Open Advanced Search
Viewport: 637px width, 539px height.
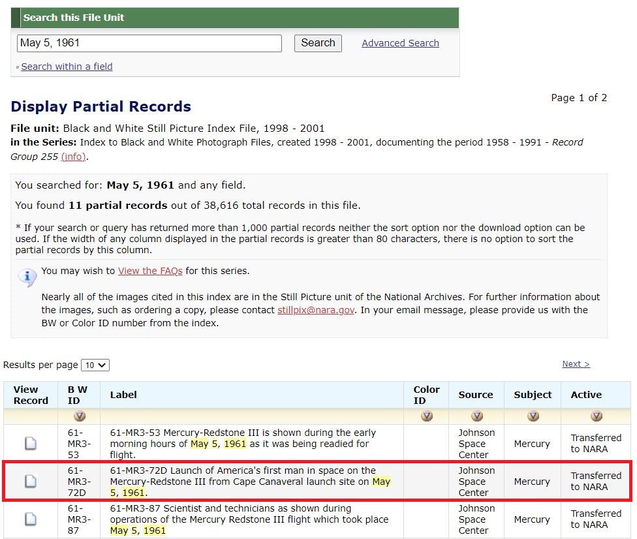click(x=400, y=43)
